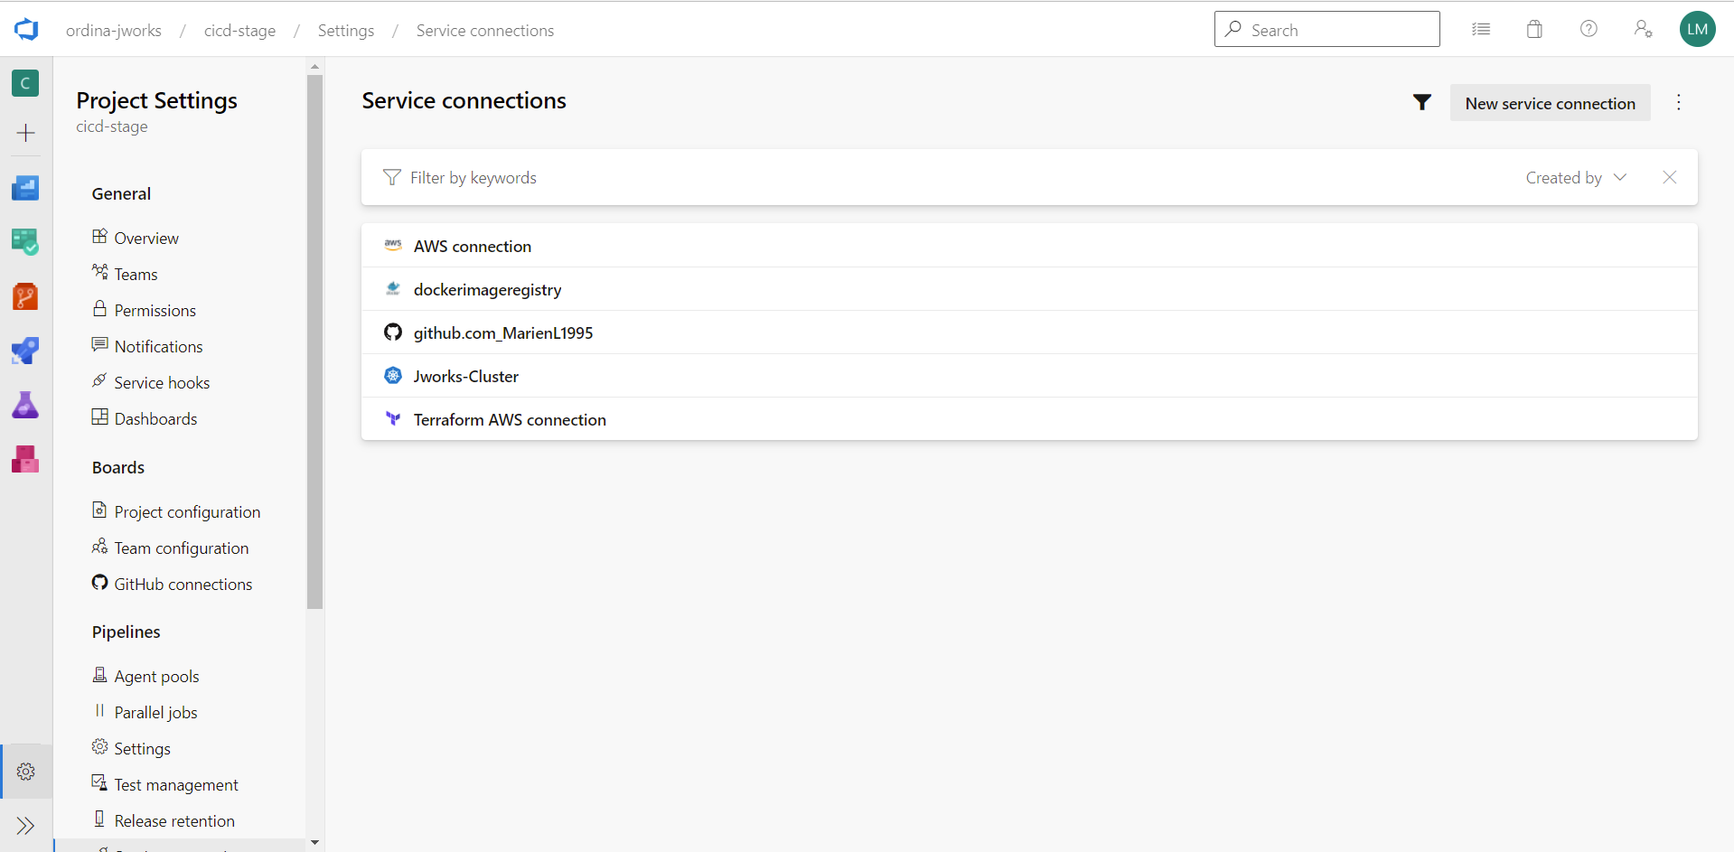This screenshot has width=1734, height=852.
Task: Select Service hooks in Project Settings
Action: point(162,381)
